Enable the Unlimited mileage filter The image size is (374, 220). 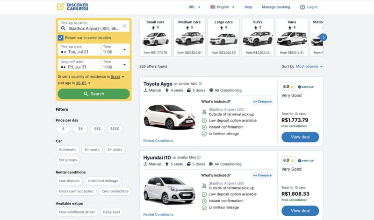click(103, 181)
